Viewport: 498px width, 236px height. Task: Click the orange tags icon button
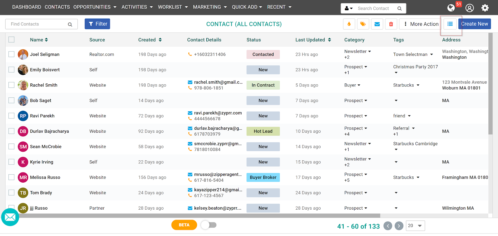coord(363,24)
